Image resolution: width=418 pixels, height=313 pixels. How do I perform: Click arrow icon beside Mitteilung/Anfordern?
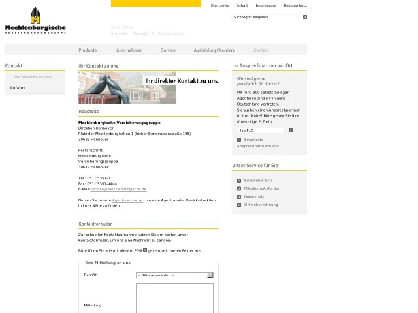tap(239, 188)
